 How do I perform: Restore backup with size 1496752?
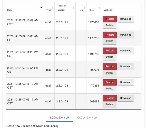click(110, 51)
